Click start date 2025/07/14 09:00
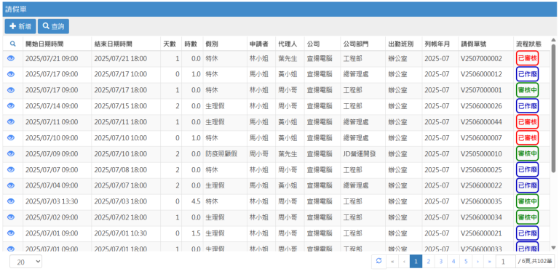This screenshot has height=274, width=559. [52, 106]
